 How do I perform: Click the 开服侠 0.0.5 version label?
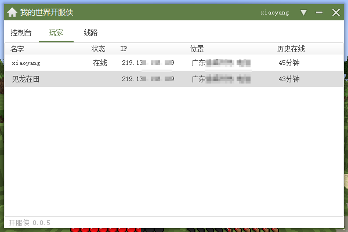(30, 223)
